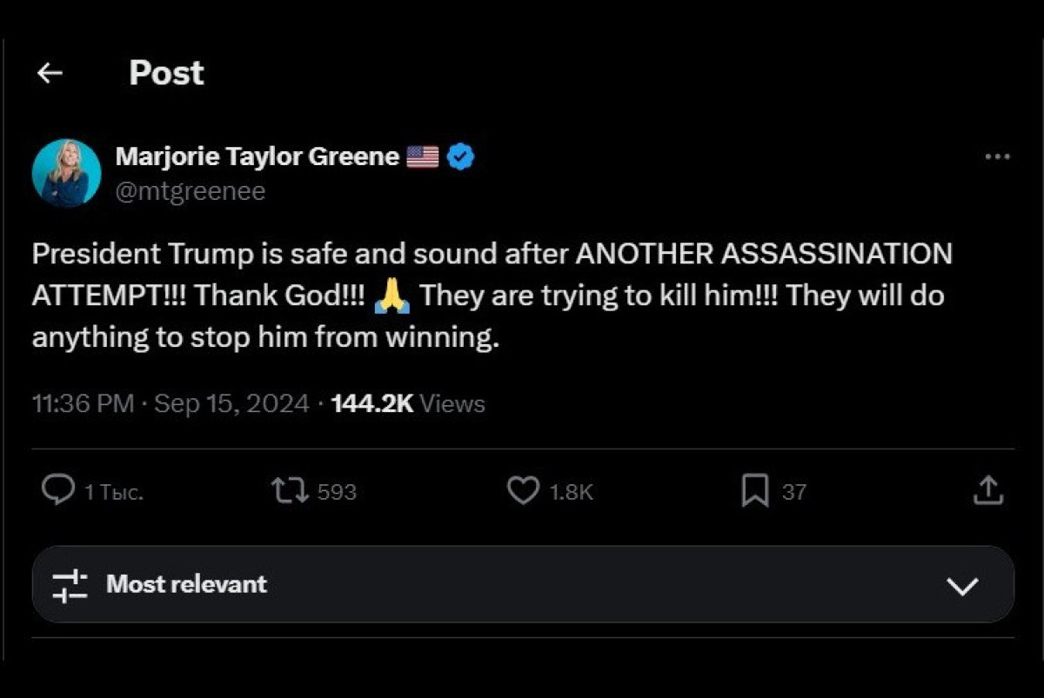Click the Post header title
The width and height of the screenshot is (1044, 698).
[x=166, y=73]
